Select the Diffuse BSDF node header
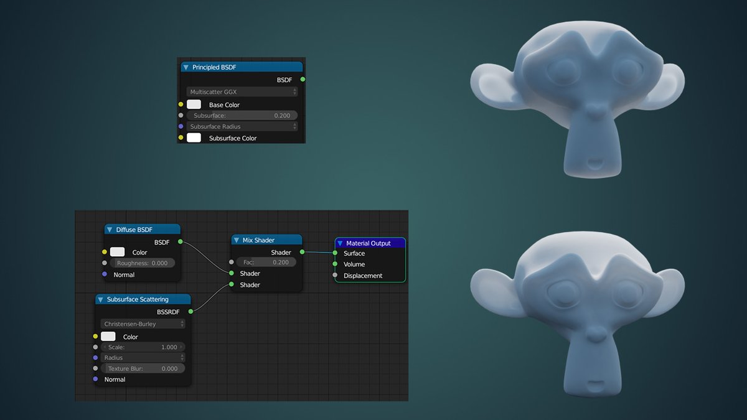Screen dimensions: 747x420 coord(143,230)
